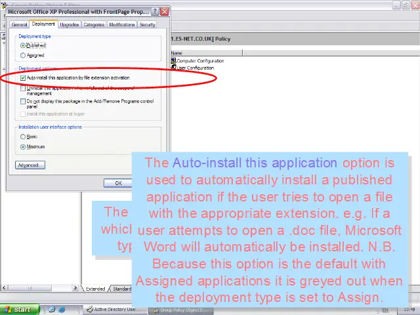The image size is (420, 315).
Task: Click the Advanced button
Action: tap(30, 165)
